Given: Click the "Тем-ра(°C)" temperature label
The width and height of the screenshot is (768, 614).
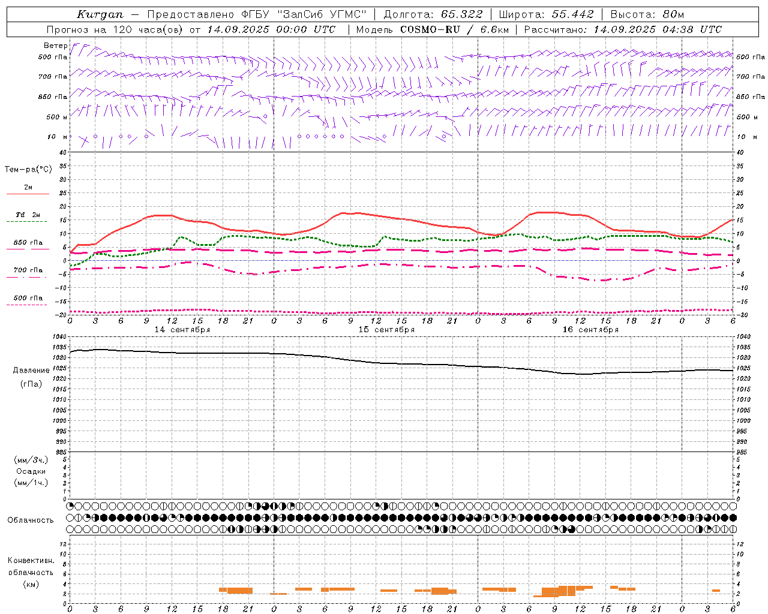Looking at the screenshot, I should (28, 170).
